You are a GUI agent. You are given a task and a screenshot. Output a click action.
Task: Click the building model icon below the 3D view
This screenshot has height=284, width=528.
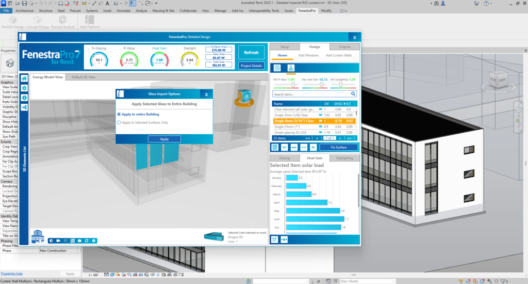click(38, 236)
